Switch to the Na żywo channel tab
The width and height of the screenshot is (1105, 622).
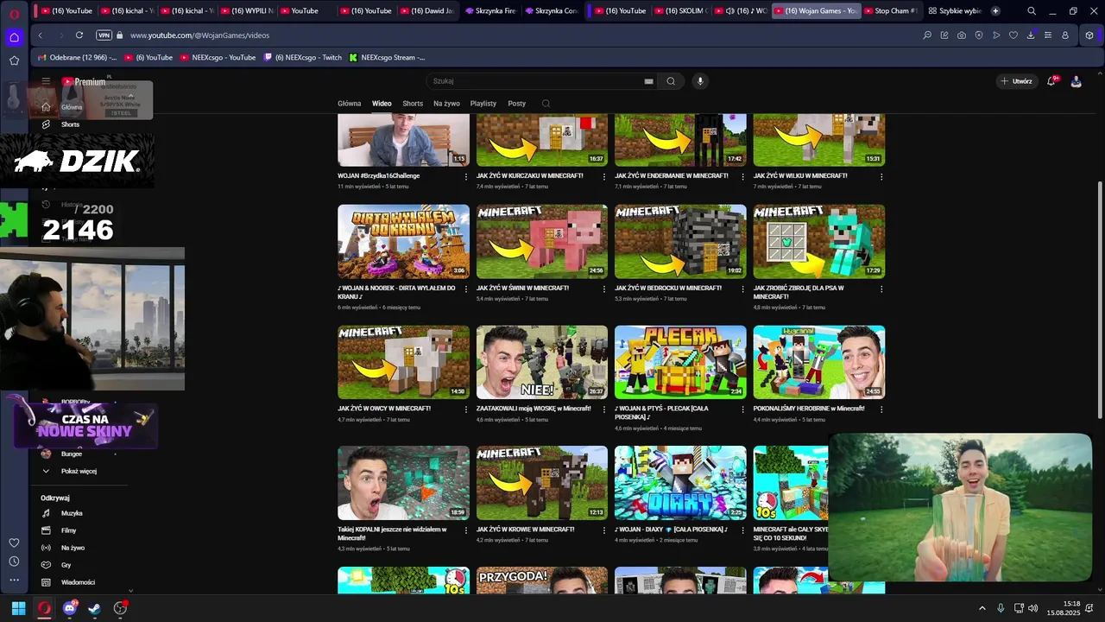click(x=446, y=104)
